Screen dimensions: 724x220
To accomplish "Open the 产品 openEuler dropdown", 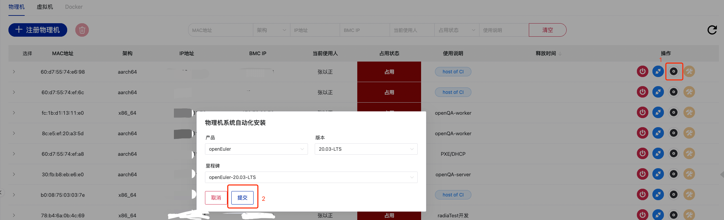I will click(x=256, y=149).
